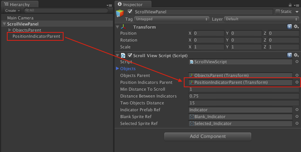Enable the Static checkbox
This screenshot has height=152, width=301.
(x=277, y=12)
